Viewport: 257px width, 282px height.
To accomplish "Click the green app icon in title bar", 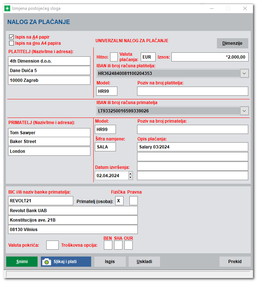I will [x=8, y=8].
